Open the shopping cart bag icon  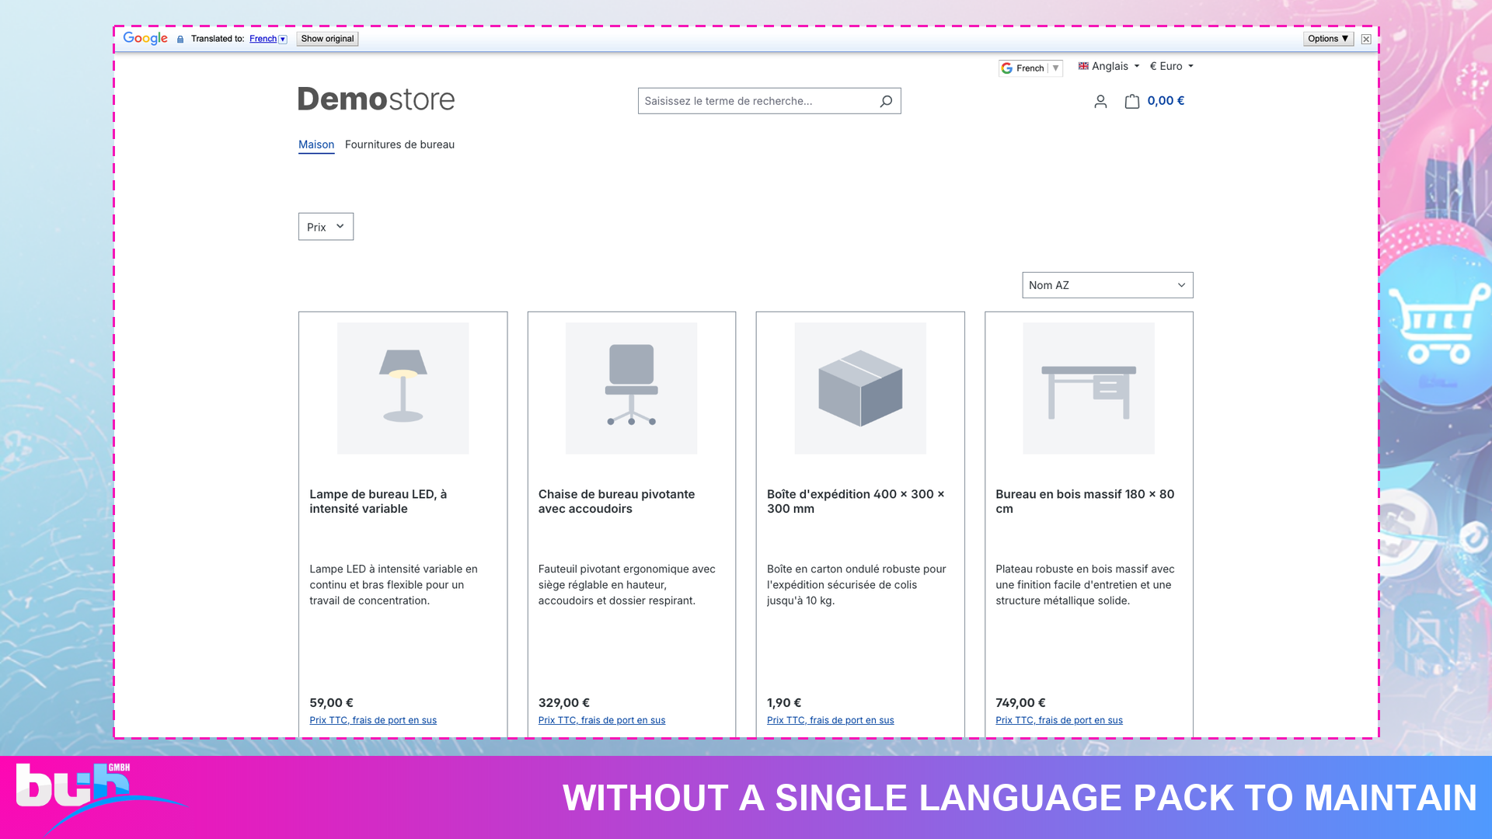point(1132,101)
